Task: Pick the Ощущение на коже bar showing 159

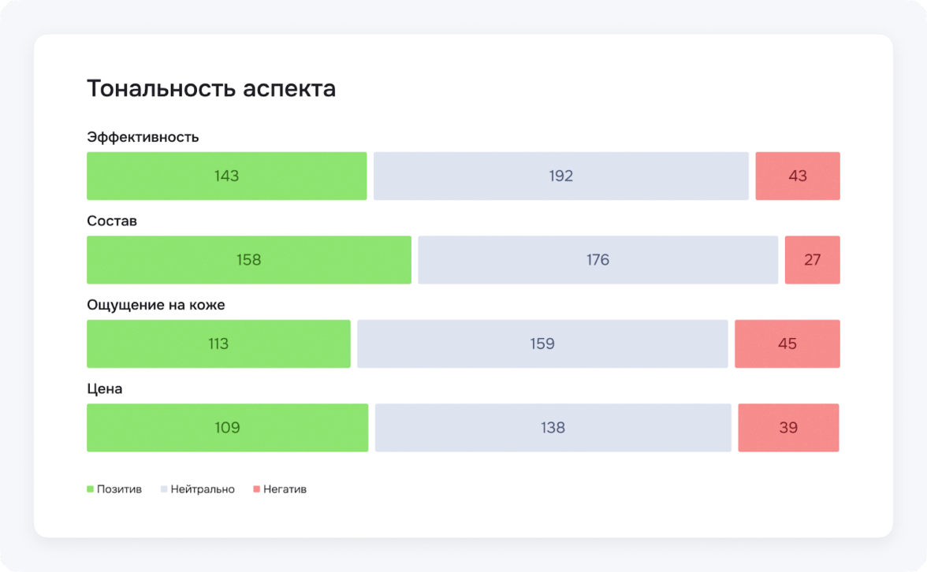Action: (x=542, y=344)
